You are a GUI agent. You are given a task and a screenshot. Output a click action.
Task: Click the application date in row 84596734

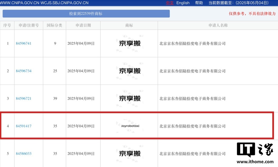point(81,71)
